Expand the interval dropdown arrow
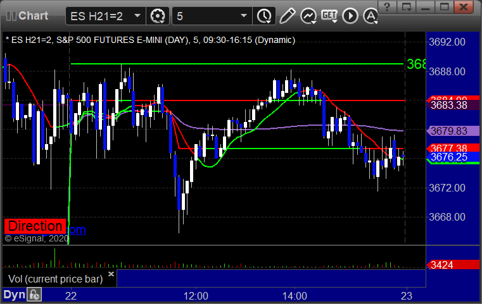Screen dimensions: 482x304 click(x=244, y=16)
